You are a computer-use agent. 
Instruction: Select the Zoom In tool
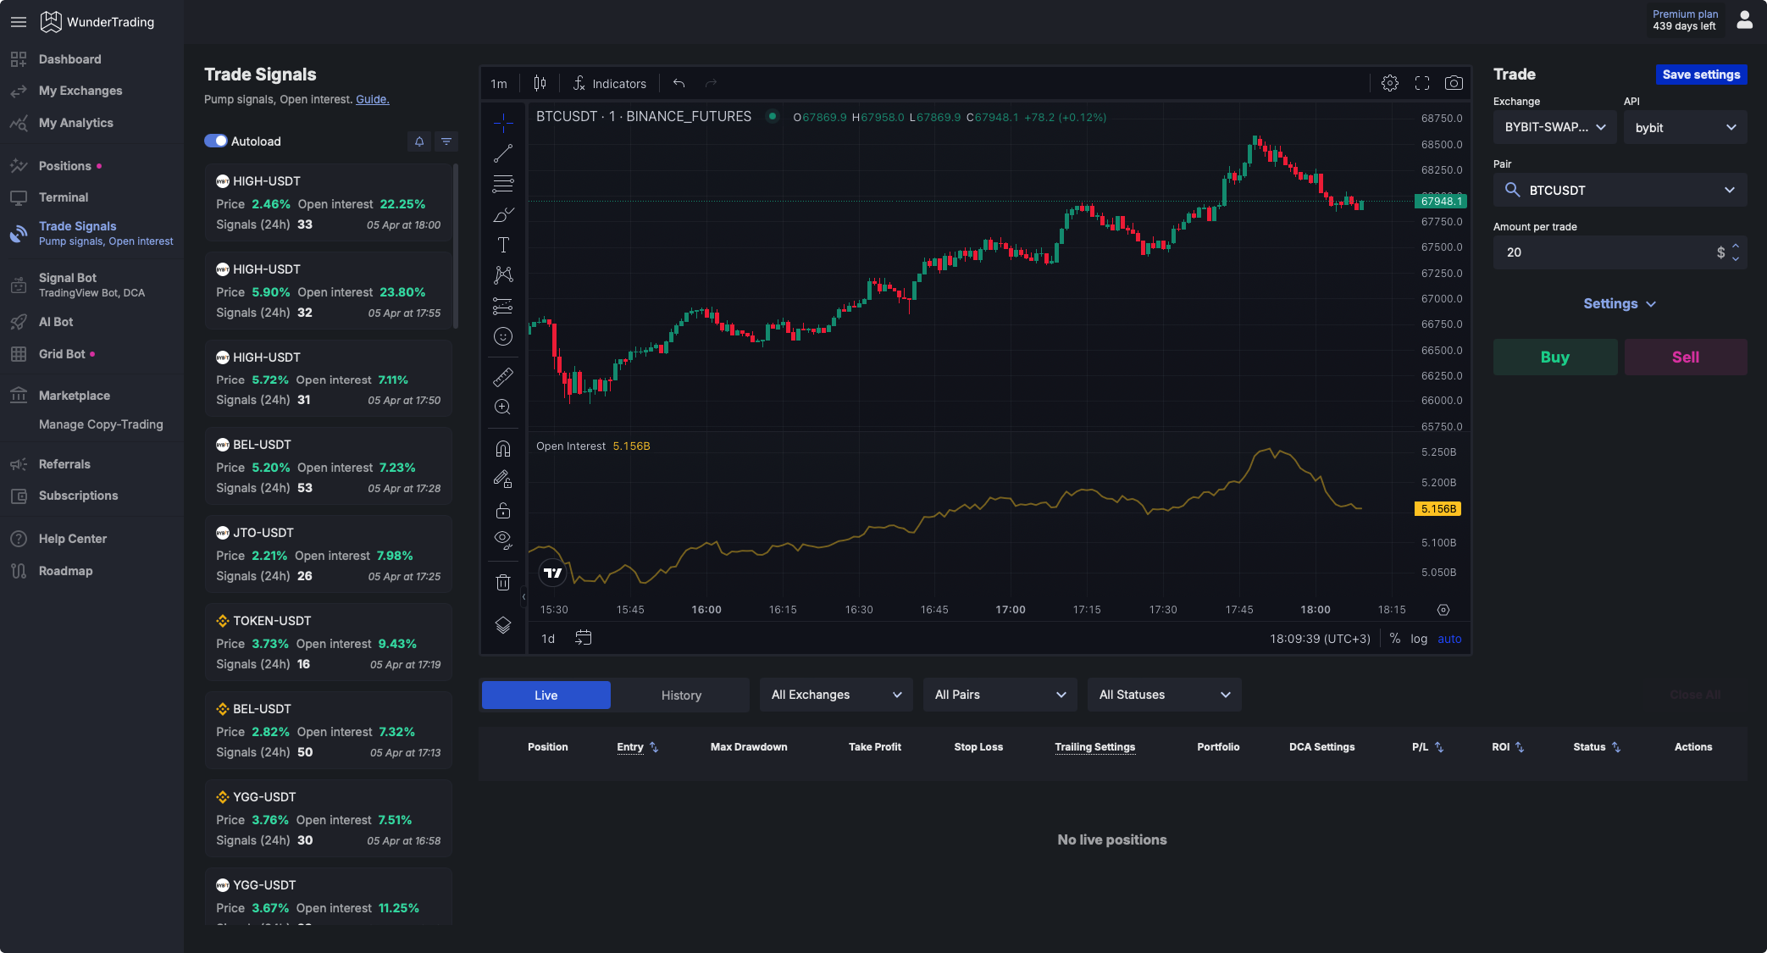tap(503, 407)
